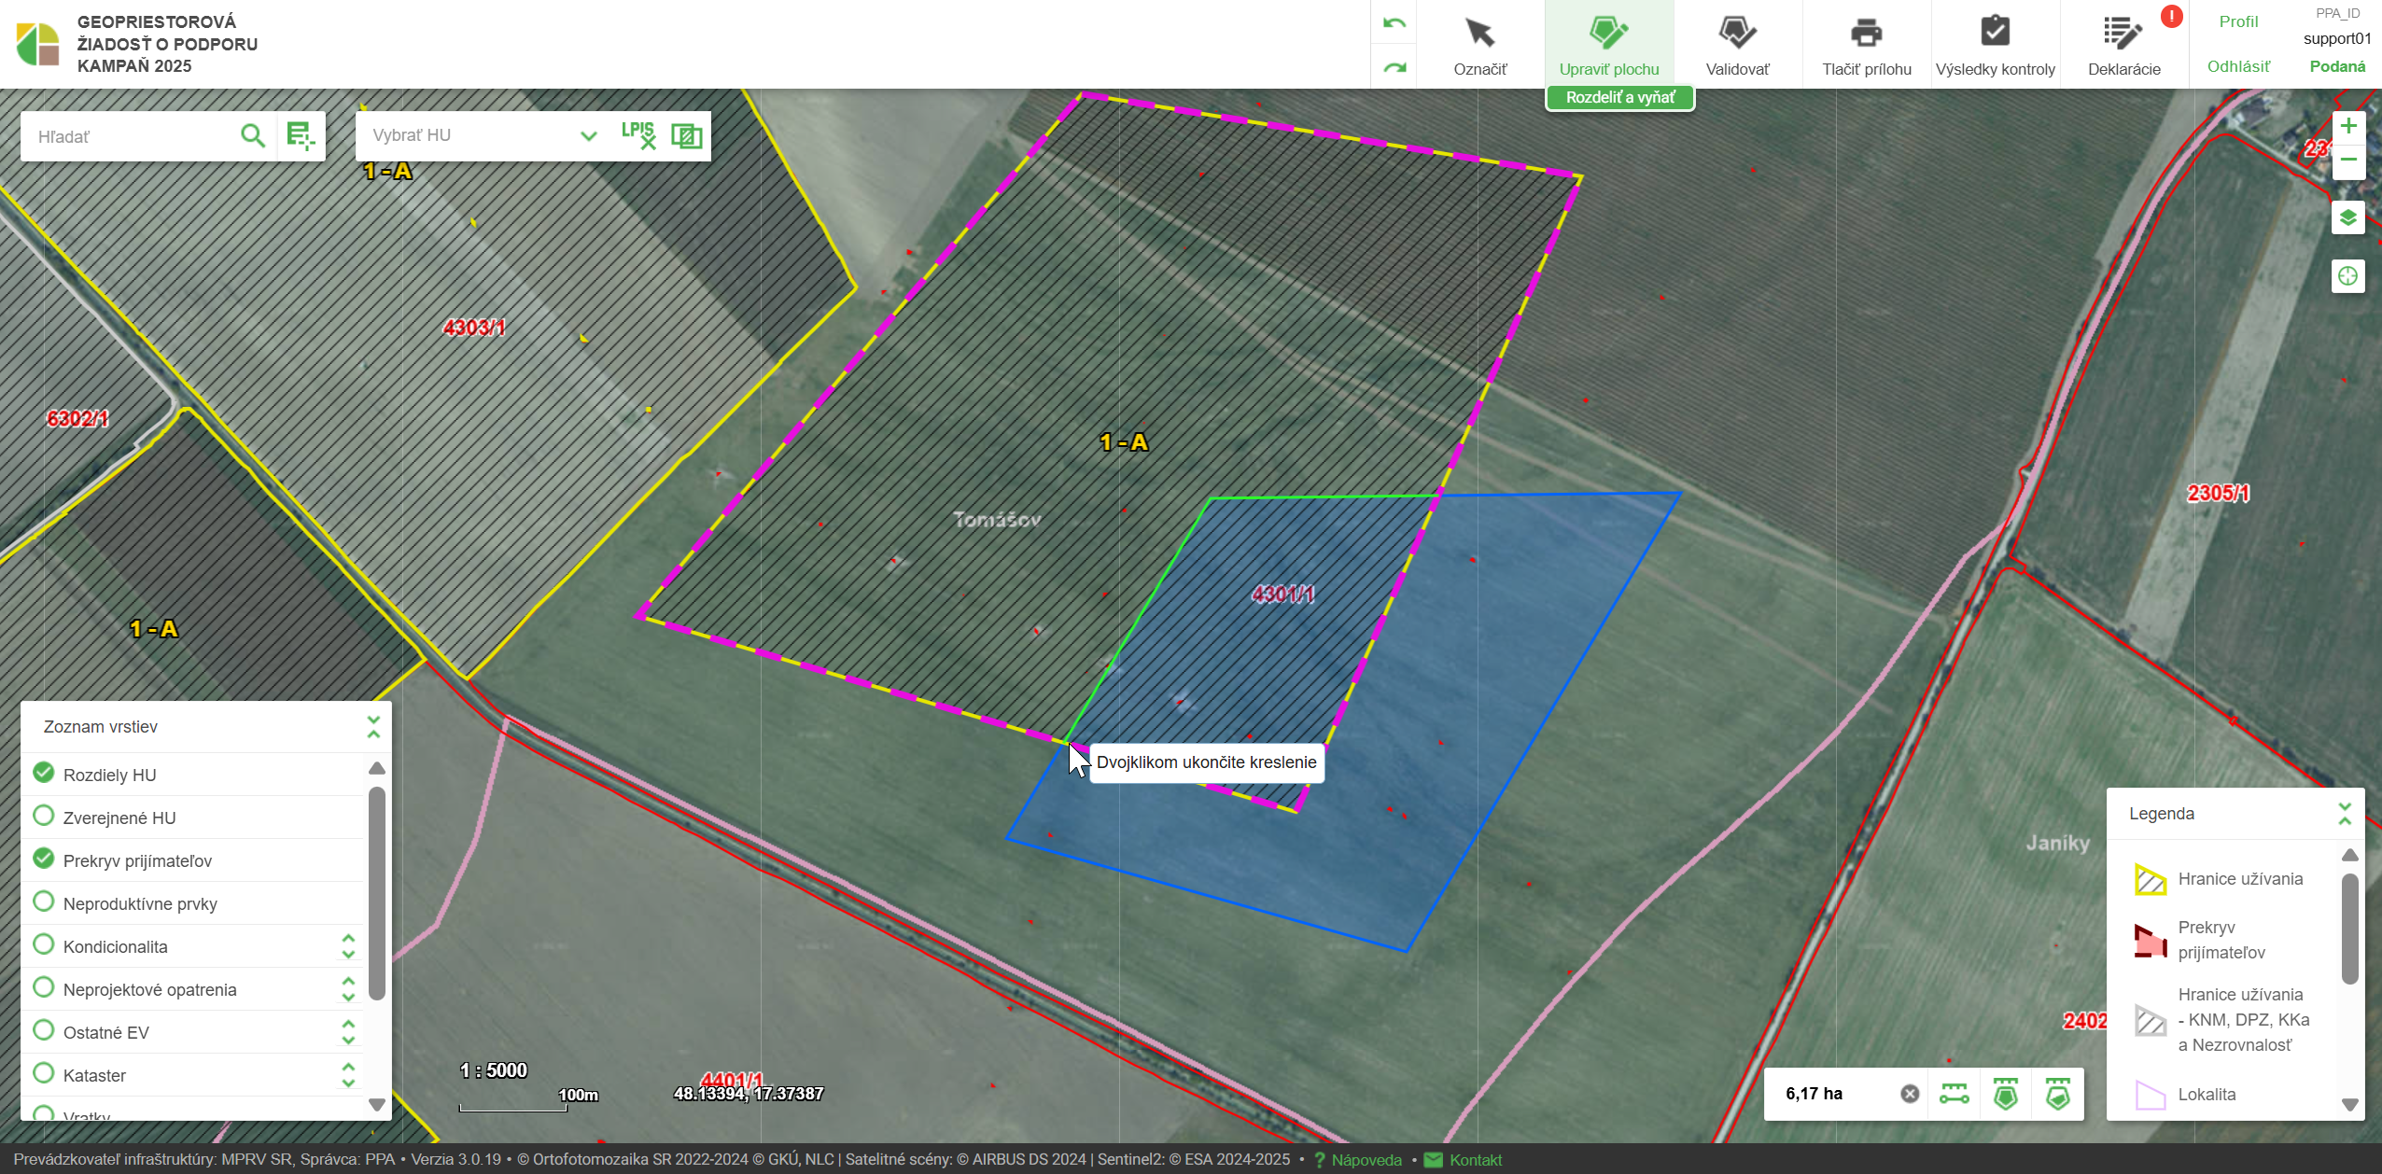
Task: Disable the Rozdiely HU layer
Action: tap(44, 773)
